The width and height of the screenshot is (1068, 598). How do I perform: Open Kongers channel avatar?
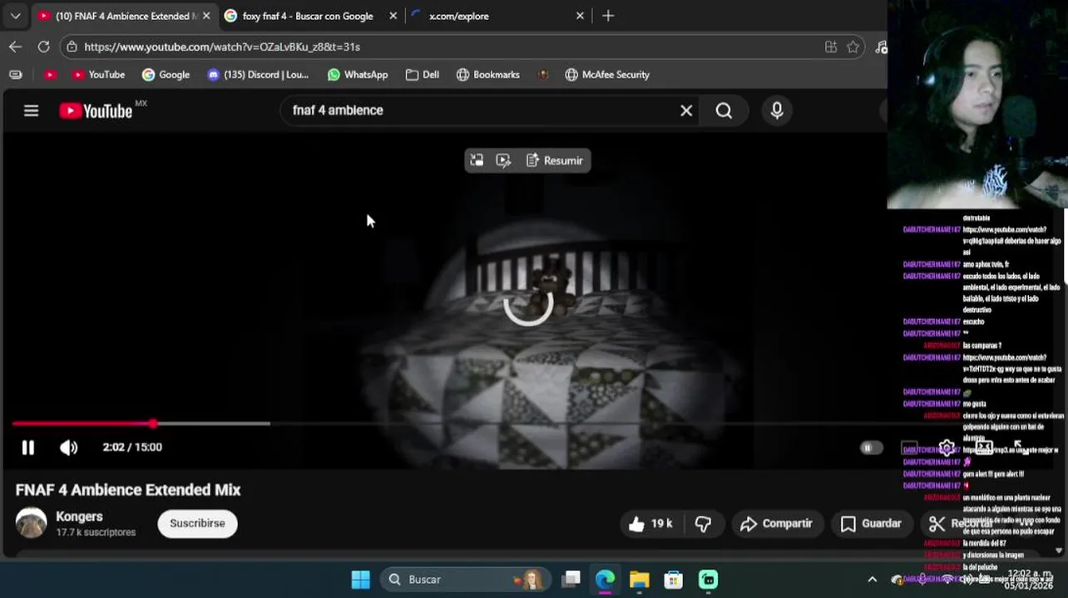[32, 523]
